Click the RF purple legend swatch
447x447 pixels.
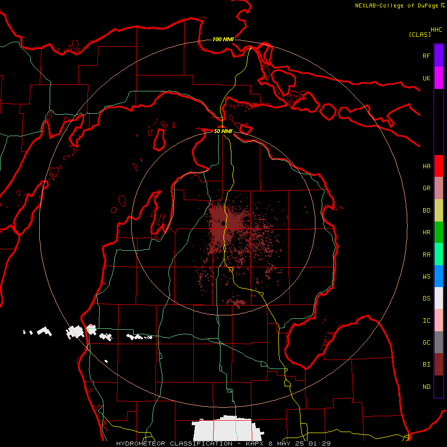pyautogui.click(x=439, y=56)
